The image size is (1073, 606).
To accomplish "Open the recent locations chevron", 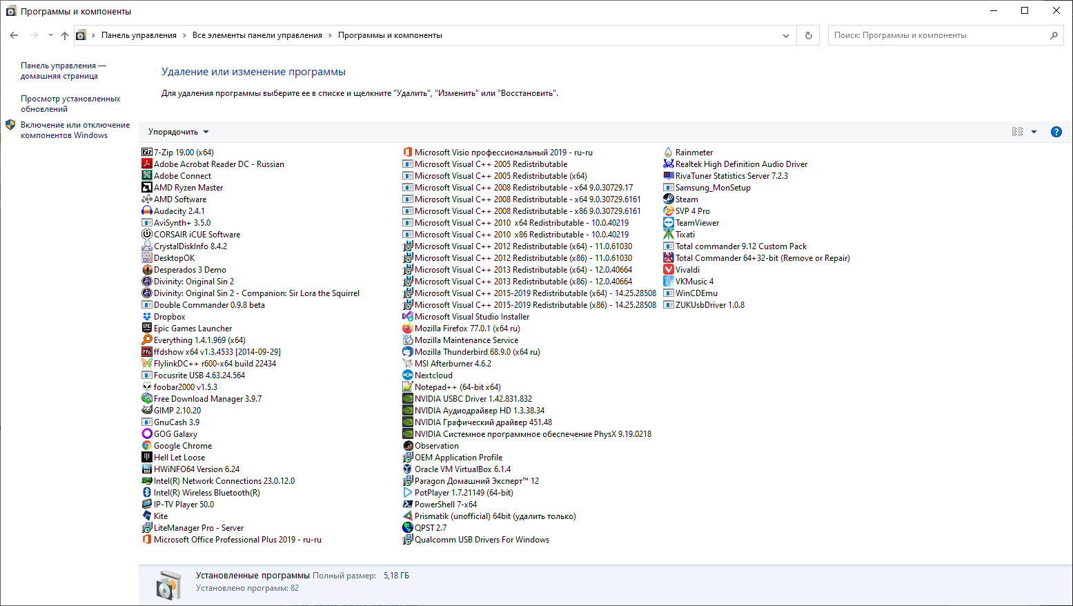I will pos(50,35).
